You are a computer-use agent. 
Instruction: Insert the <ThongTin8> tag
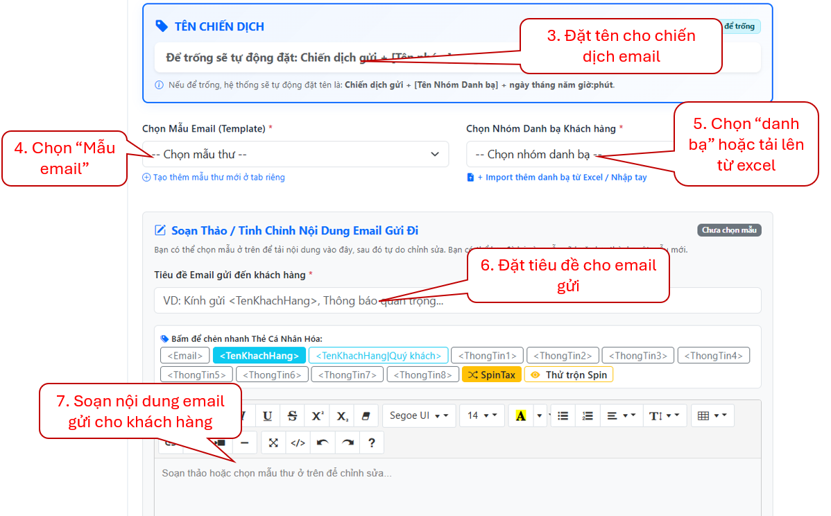pos(423,375)
